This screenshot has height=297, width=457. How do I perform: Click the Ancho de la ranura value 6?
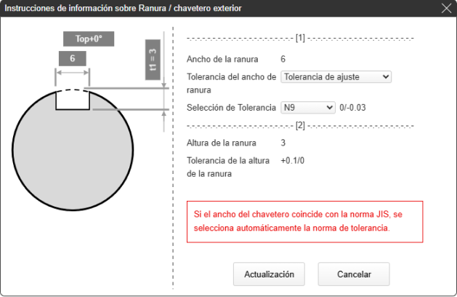click(x=283, y=59)
